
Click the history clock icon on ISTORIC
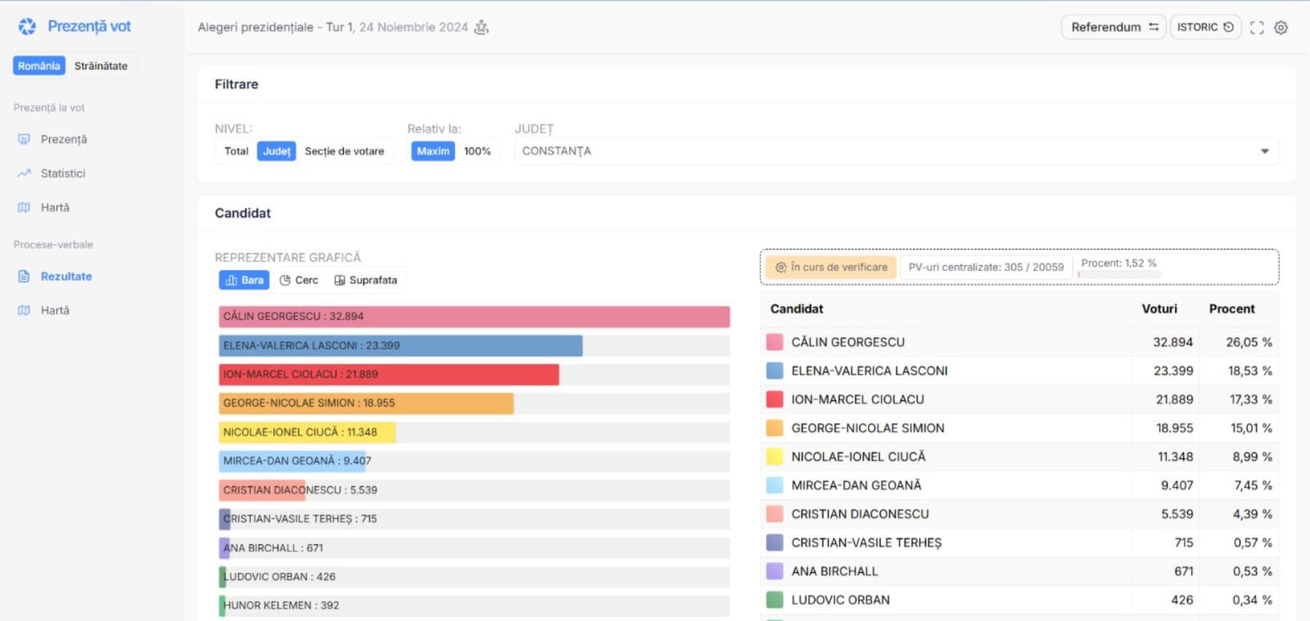click(x=1228, y=27)
